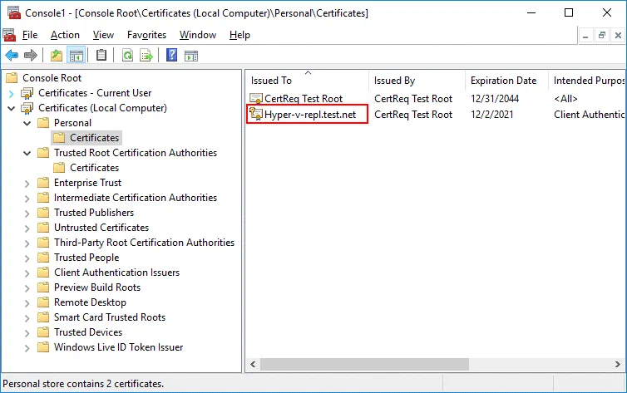Click the Up one level folder icon
Viewport: 627px width, 393px height.
(x=56, y=56)
